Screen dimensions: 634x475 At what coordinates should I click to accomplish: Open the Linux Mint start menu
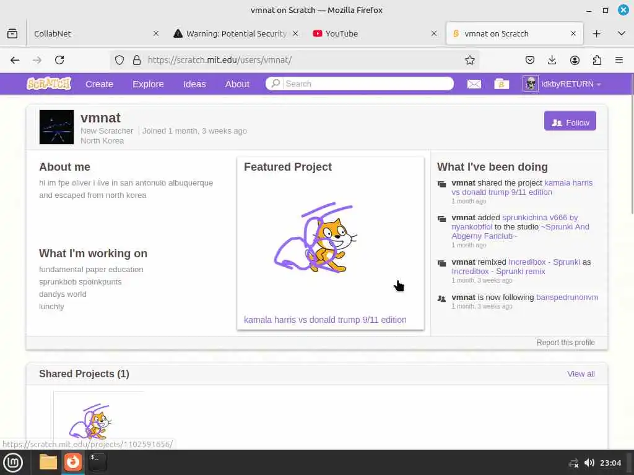[x=13, y=463]
